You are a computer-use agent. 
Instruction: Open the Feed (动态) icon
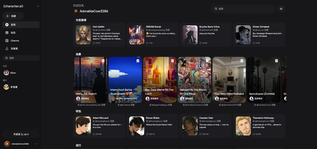7,33
